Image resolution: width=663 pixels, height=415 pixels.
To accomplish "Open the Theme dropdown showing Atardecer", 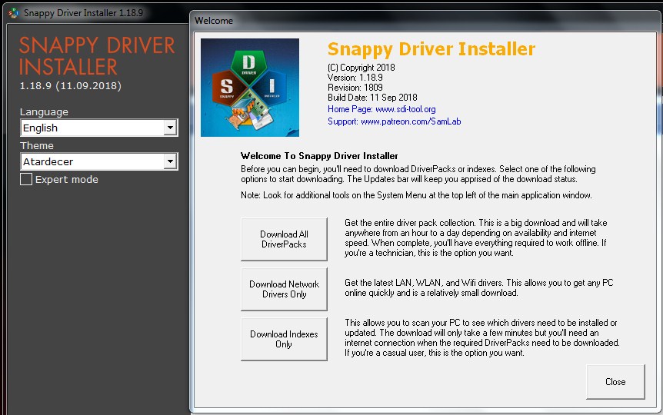I will coord(99,161).
